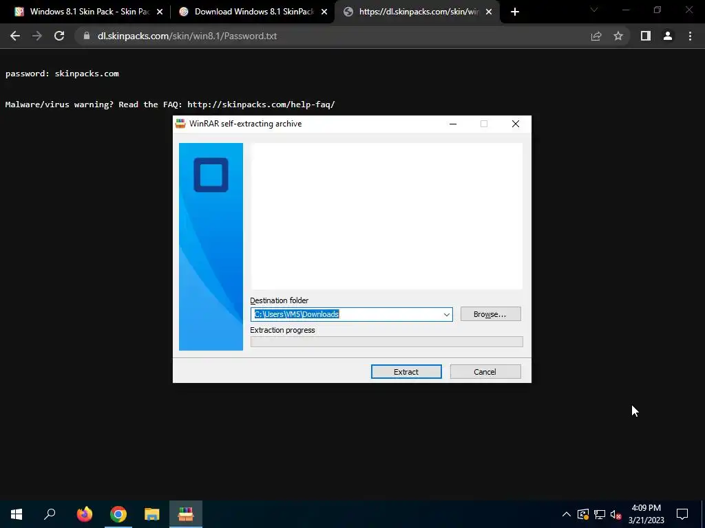Open a new Chrome tab
Image resolution: width=705 pixels, height=528 pixels.
(x=515, y=12)
